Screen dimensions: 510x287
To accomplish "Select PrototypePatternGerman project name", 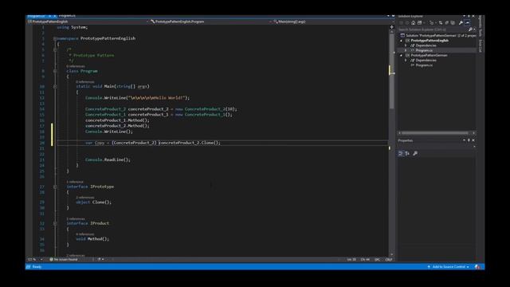I will 429,55.
